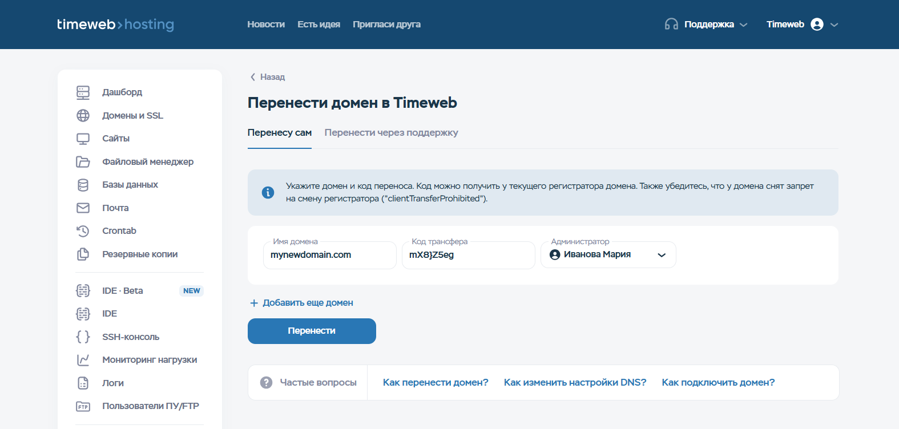This screenshot has width=899, height=429.
Task: Click the chart icon for Мониторинг нагрузки
Action: coord(83,360)
